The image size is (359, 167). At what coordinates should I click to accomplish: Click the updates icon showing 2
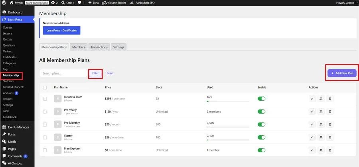pyautogui.click(x=53, y=3)
